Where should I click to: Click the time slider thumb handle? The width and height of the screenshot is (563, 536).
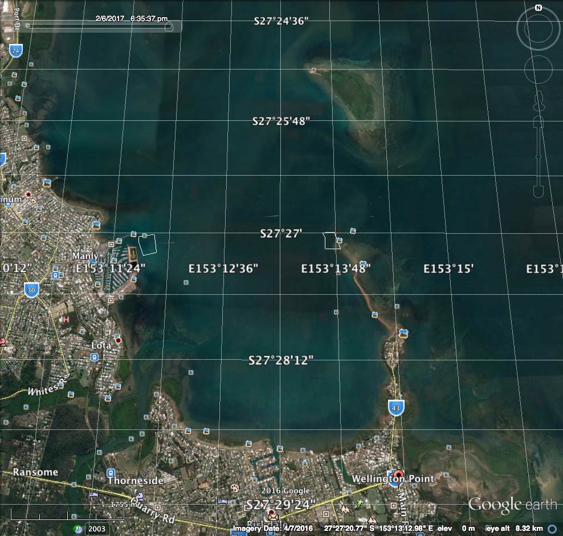[169, 27]
